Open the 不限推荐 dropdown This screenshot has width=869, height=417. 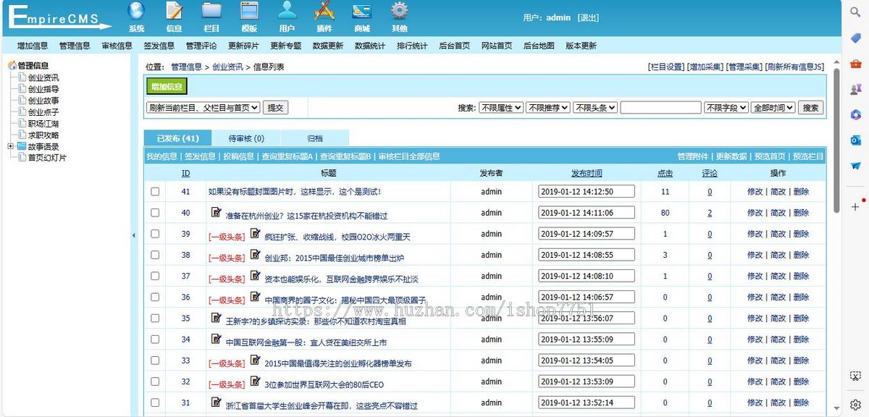tap(548, 107)
